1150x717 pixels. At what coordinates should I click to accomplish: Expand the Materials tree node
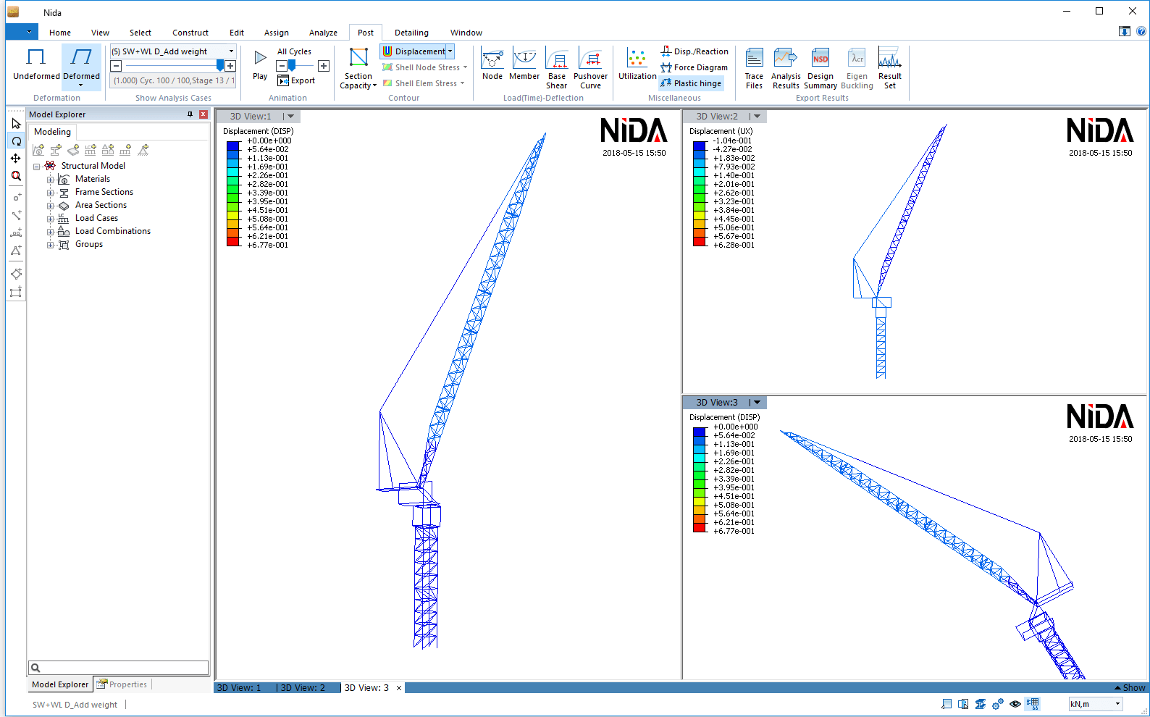coord(51,180)
